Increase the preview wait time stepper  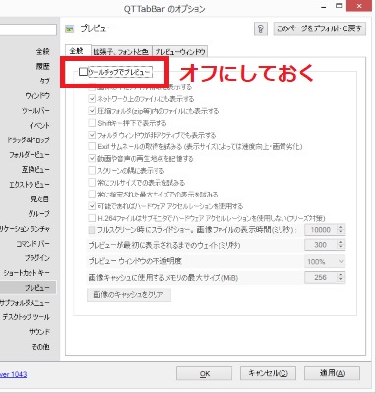341,242
